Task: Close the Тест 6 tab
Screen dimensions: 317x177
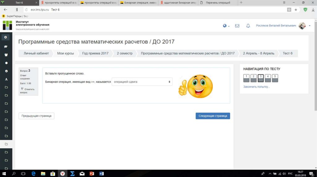Action: click(x=36, y=2)
